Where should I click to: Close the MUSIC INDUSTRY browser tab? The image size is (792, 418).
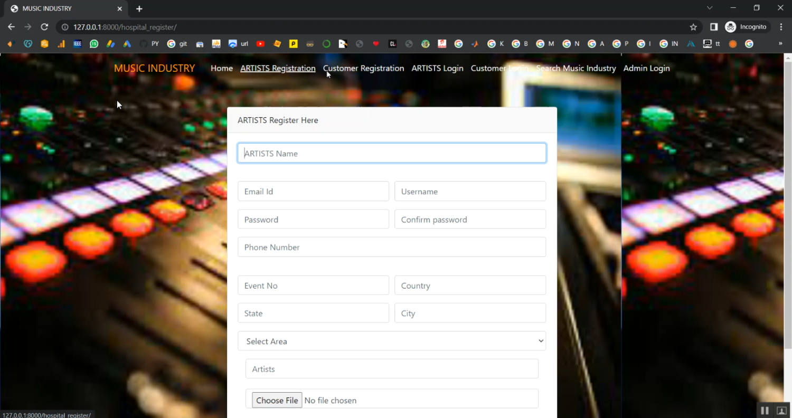(120, 8)
